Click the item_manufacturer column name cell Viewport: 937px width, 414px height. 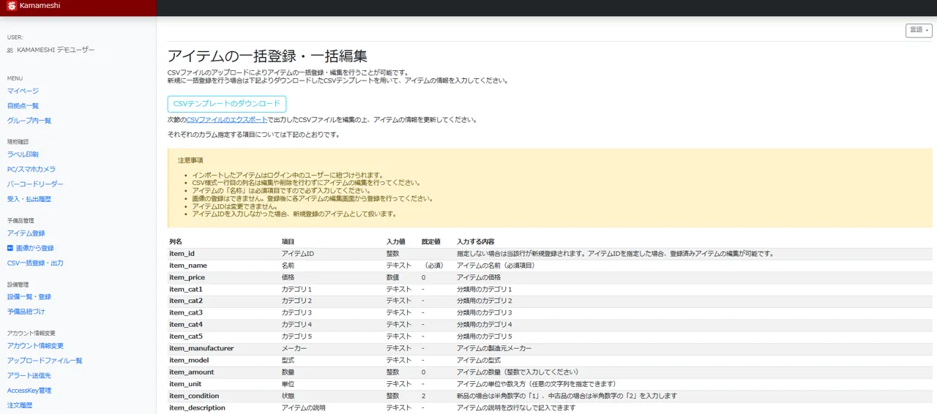[201, 348]
